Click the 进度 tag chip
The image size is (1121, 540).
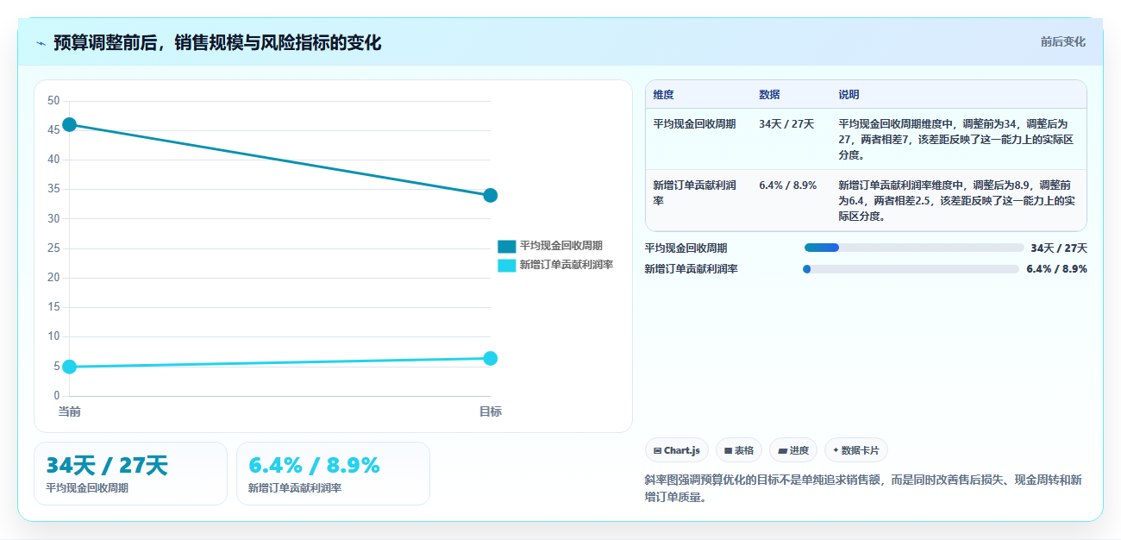[792, 450]
